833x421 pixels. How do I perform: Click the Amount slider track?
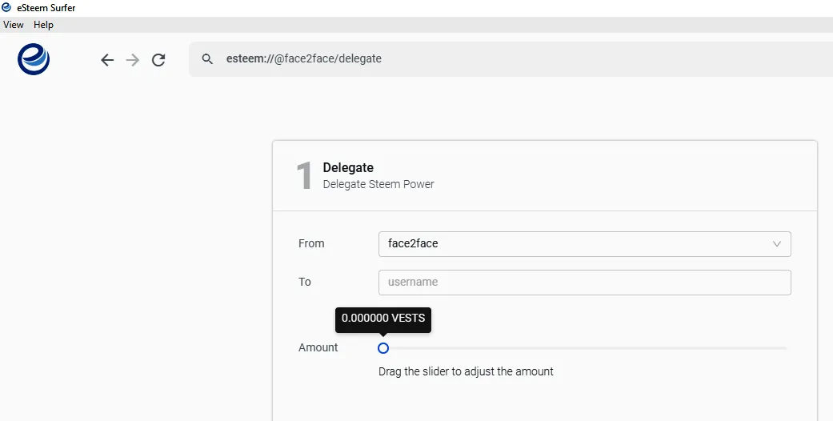(584, 348)
